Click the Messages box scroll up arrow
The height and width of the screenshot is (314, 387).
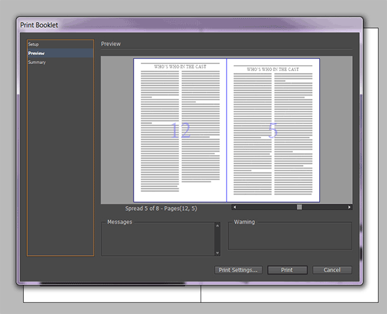(217, 226)
